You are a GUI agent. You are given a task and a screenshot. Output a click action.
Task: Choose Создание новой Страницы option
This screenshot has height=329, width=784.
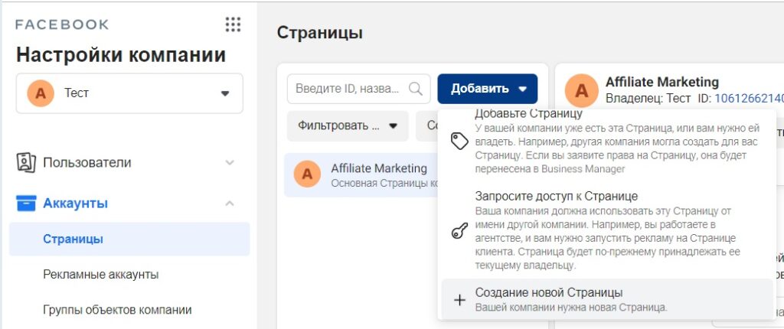pos(607,299)
